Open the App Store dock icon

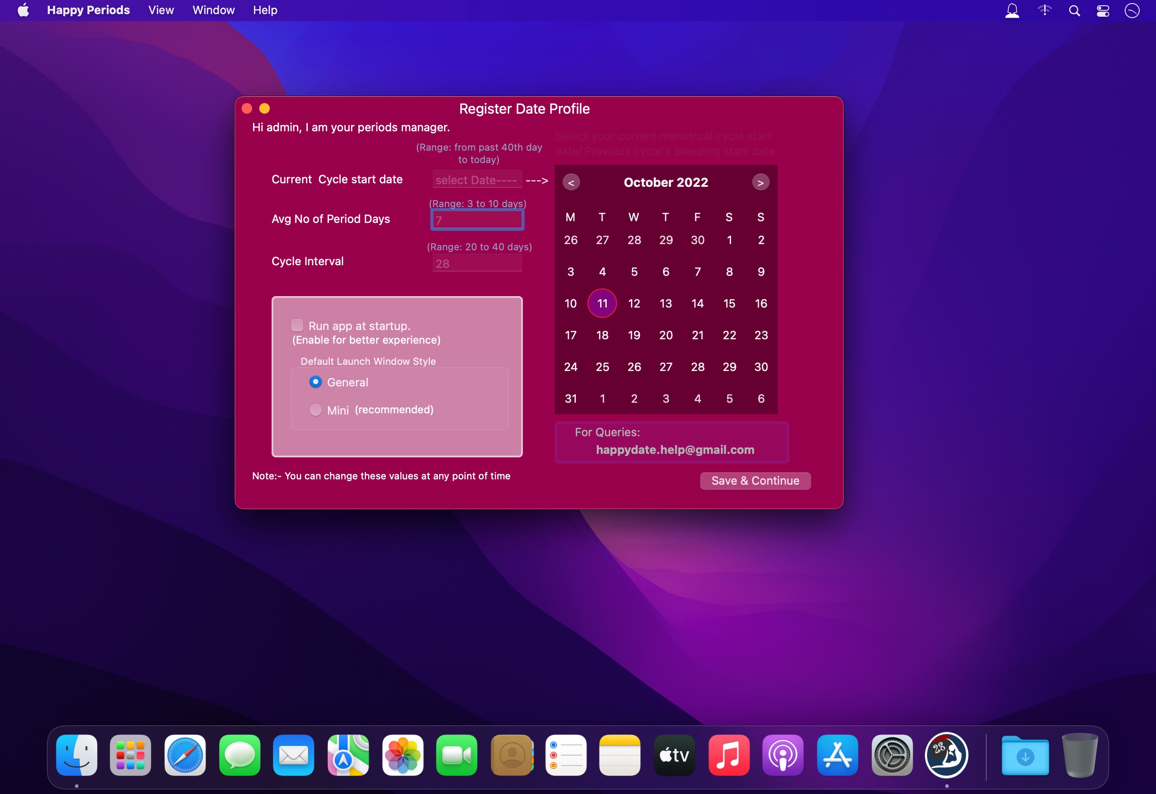[x=837, y=755]
